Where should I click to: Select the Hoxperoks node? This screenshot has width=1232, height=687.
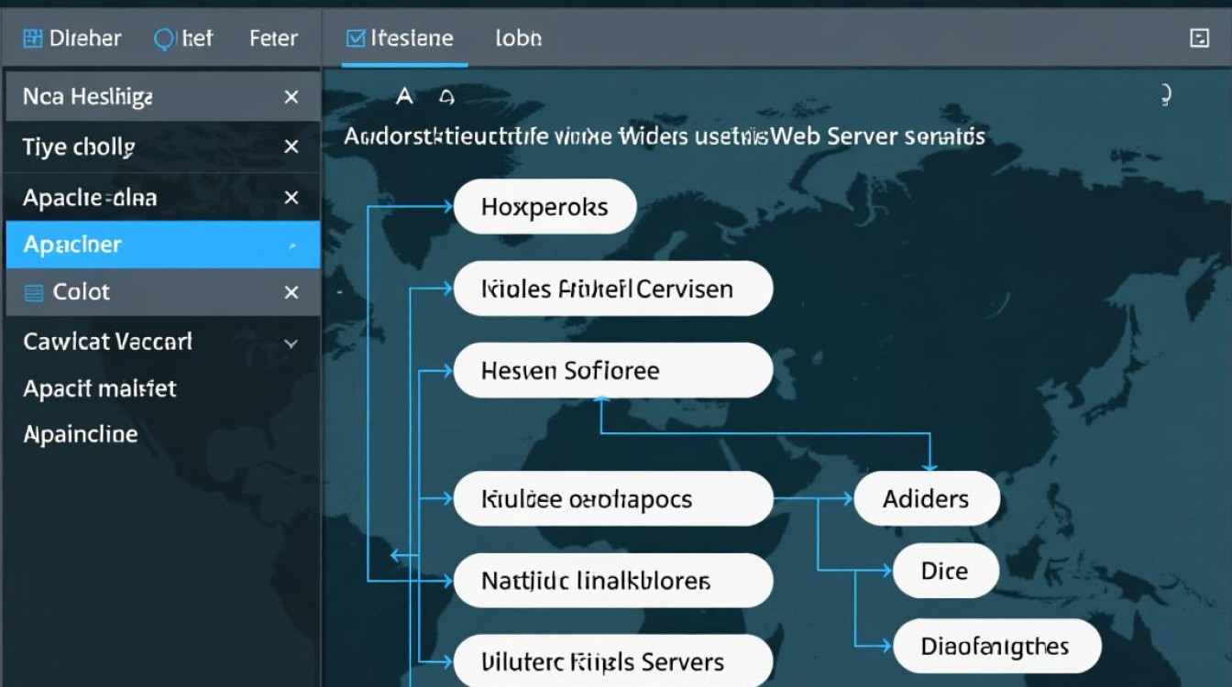[544, 206]
